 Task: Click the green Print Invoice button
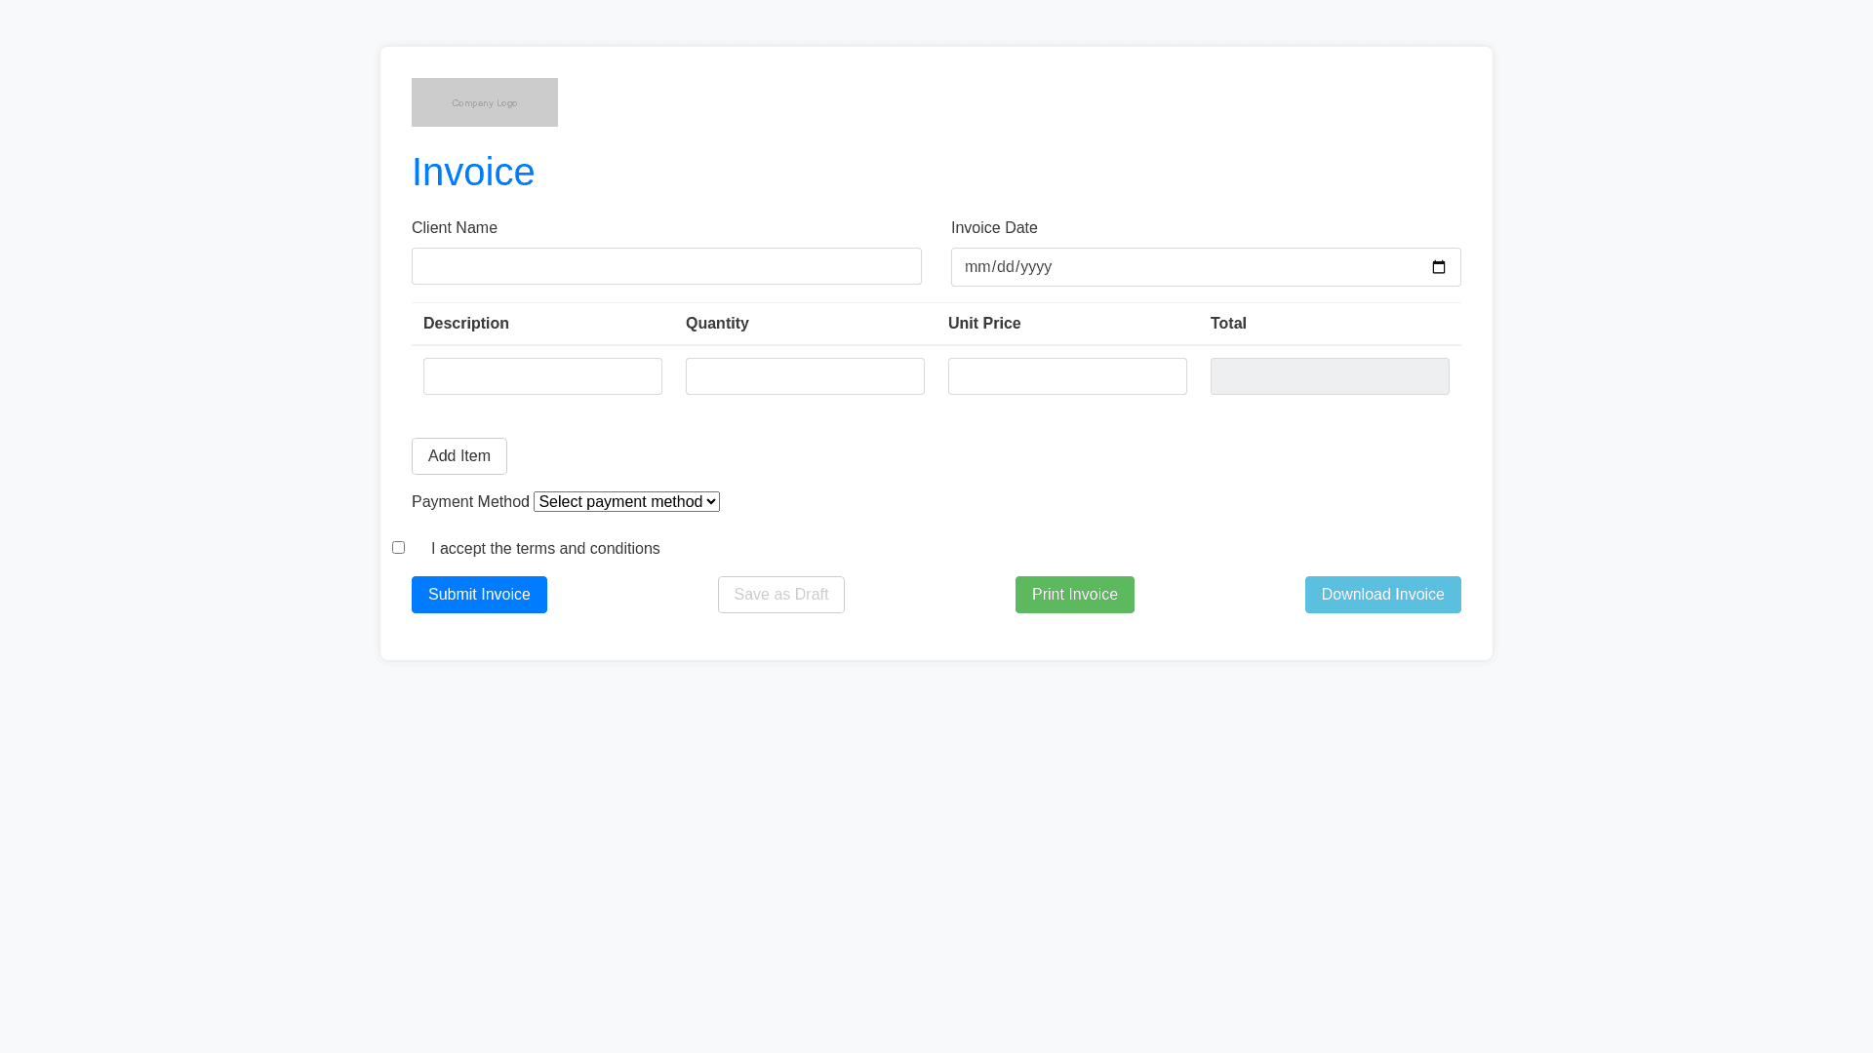pyautogui.click(x=1074, y=595)
